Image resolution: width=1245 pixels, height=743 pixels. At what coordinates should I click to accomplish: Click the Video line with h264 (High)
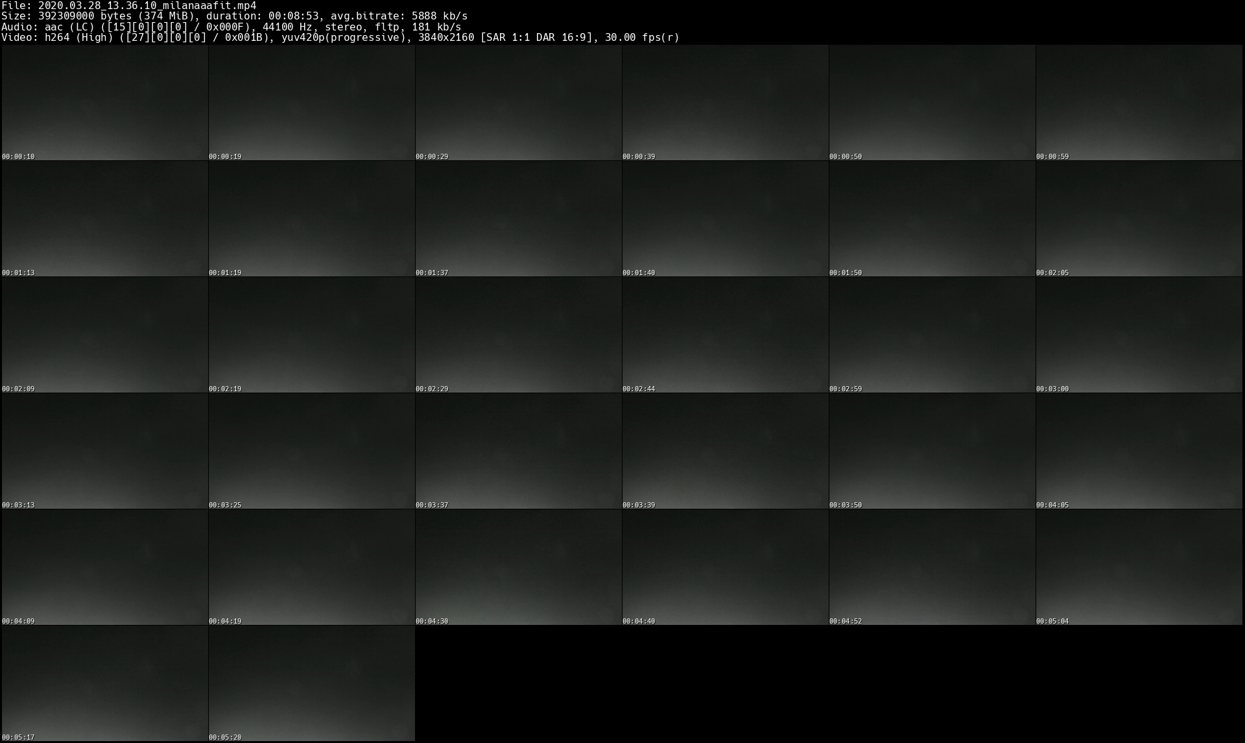click(340, 38)
